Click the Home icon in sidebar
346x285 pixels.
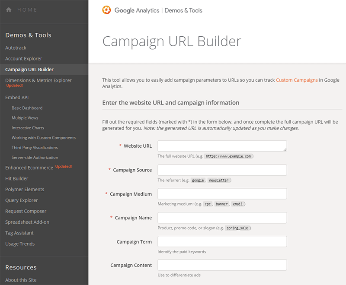pyautogui.click(x=9, y=10)
